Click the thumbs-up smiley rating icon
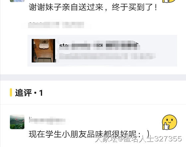The image size is (186, 147). coord(169,122)
